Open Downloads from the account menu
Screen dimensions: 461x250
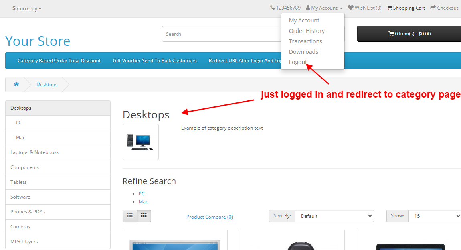tap(303, 52)
